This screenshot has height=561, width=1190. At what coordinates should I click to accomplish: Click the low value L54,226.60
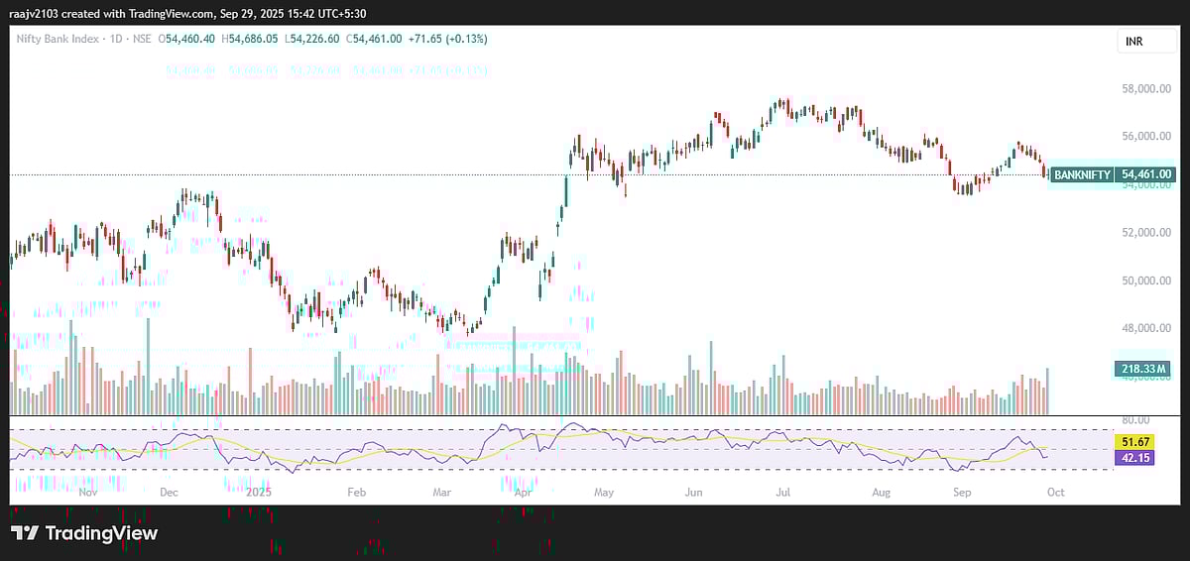pos(313,39)
